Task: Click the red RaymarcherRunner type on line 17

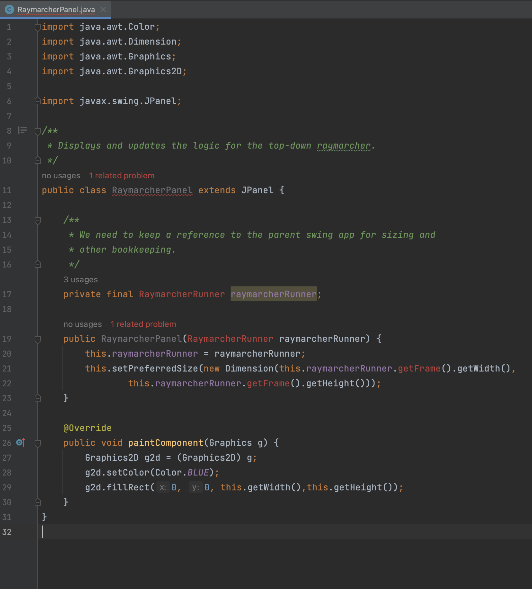Action: coord(182,294)
